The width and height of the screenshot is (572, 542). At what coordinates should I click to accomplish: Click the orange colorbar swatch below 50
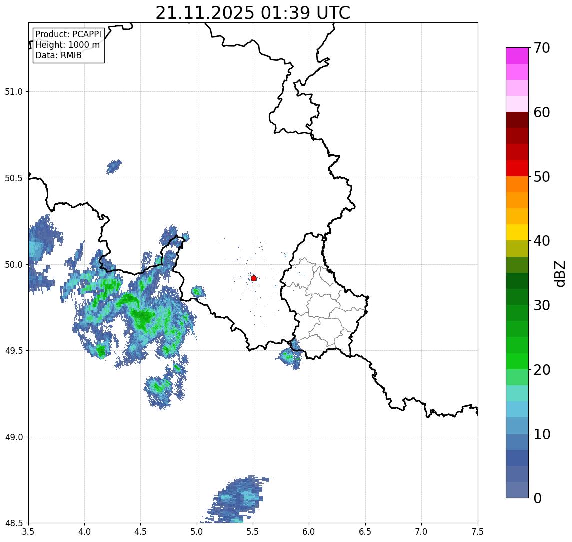[x=517, y=184]
